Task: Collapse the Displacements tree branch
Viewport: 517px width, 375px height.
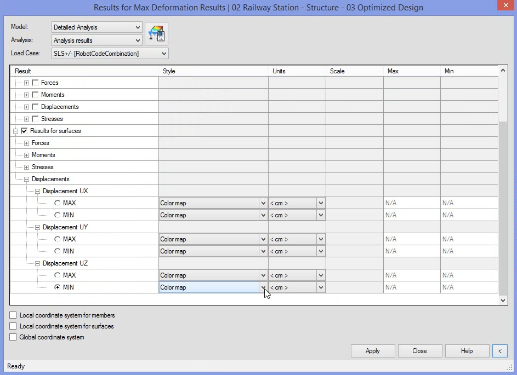Action: click(25, 179)
